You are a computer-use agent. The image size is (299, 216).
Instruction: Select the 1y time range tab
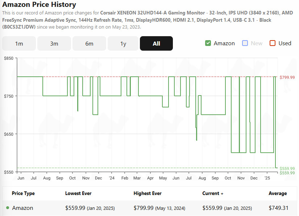[x=123, y=43]
